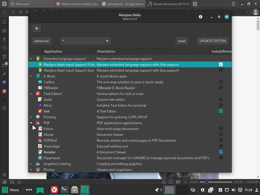Select the first workspace in pager
Image resolution: width=260 pixels, height=195 pixels.
pos(169,190)
